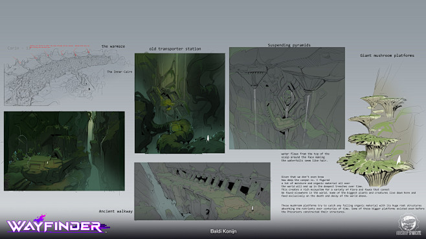The width and height of the screenshot is (426, 239).
Task: Click the 'Giant mushroom platforms' heading
Action: click(x=387, y=56)
